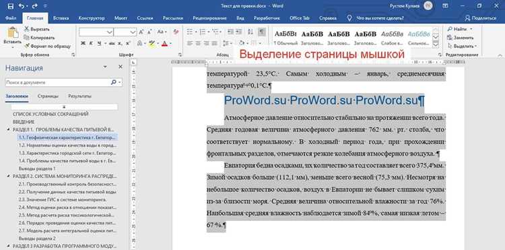Open change case Aa dropdown
This screenshot has height=250, width=505.
[x=162, y=32]
